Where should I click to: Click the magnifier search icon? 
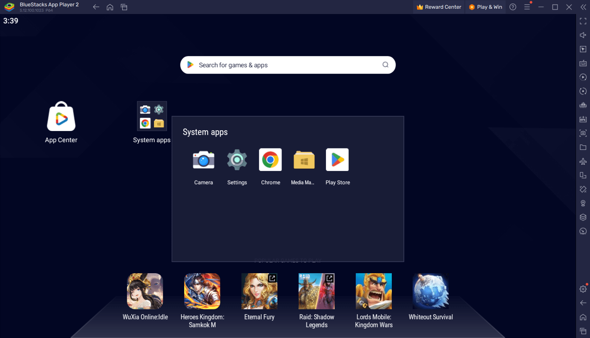[x=386, y=65]
